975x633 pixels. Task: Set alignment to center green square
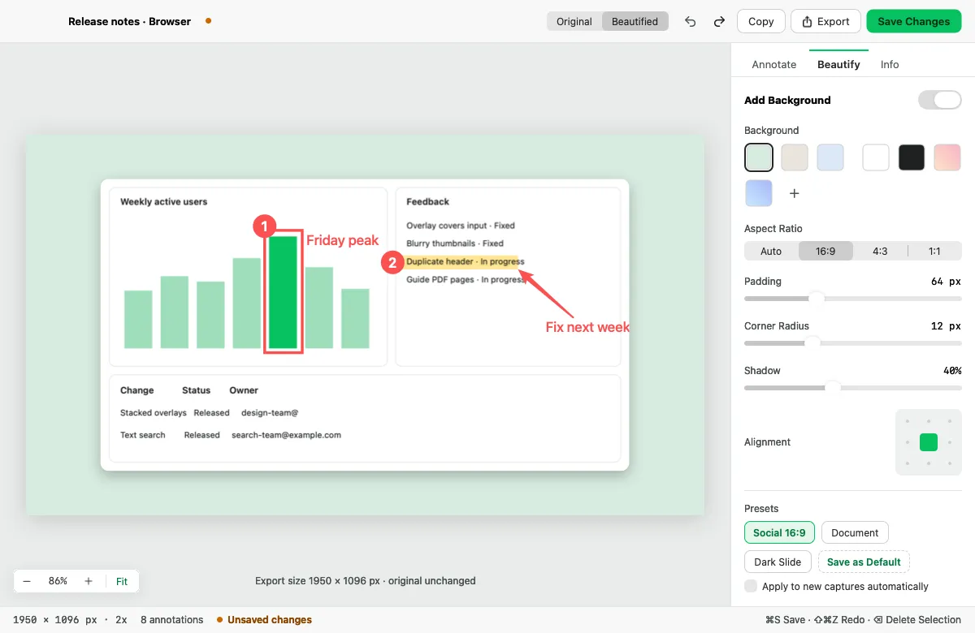(929, 442)
